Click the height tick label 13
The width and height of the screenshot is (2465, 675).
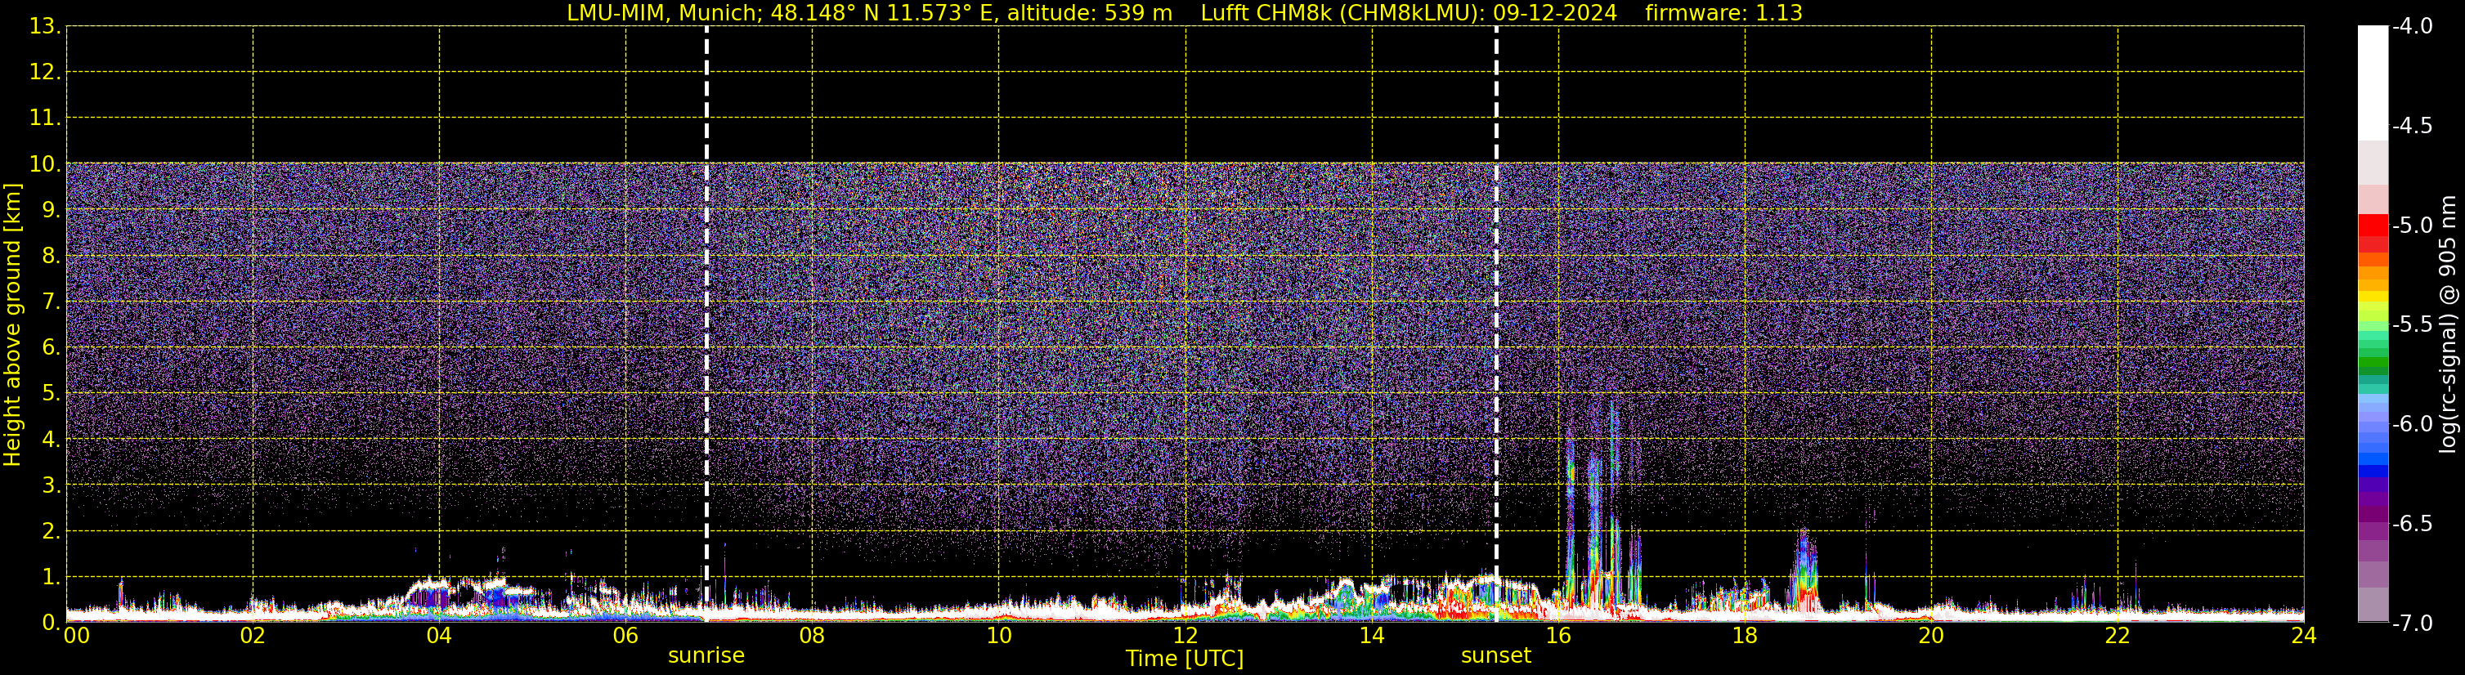pos(44,27)
